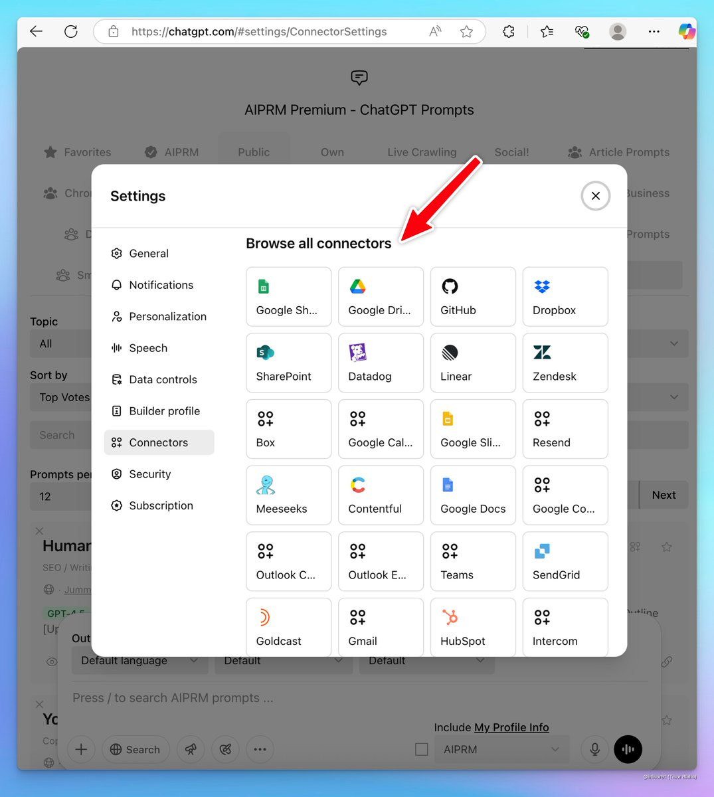Reload the browser page
This screenshot has height=797, width=714.
[x=71, y=31]
